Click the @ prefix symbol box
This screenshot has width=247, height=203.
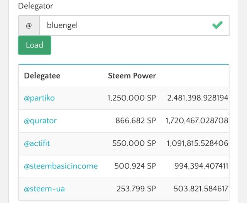tap(29, 26)
